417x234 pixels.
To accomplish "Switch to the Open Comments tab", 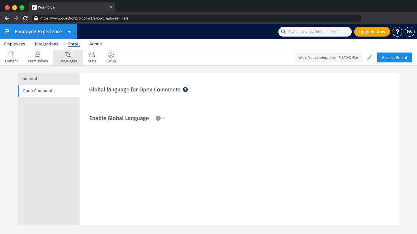I will pyautogui.click(x=38, y=90).
